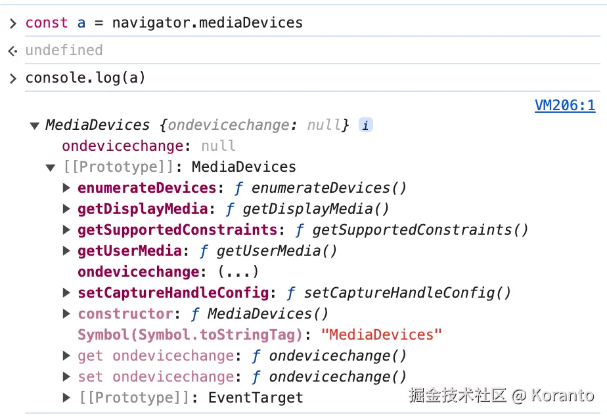Screen dimensions: 607x417
Task: Expand setCaptureHandleConfig function arrow
Action: pyautogui.click(x=66, y=292)
